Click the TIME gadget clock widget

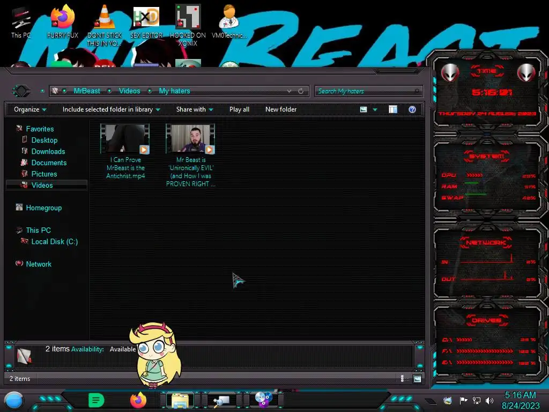click(x=488, y=93)
